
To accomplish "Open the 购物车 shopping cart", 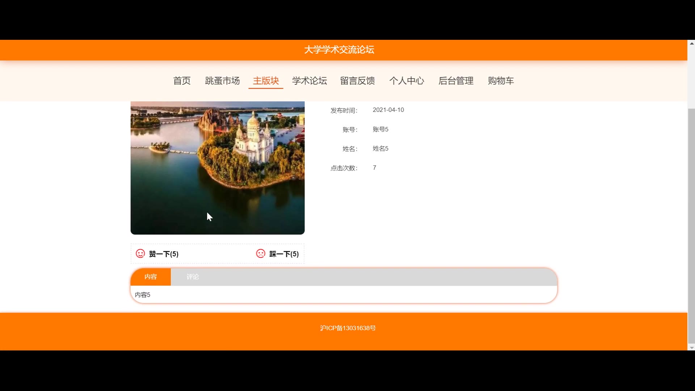I will click(501, 81).
